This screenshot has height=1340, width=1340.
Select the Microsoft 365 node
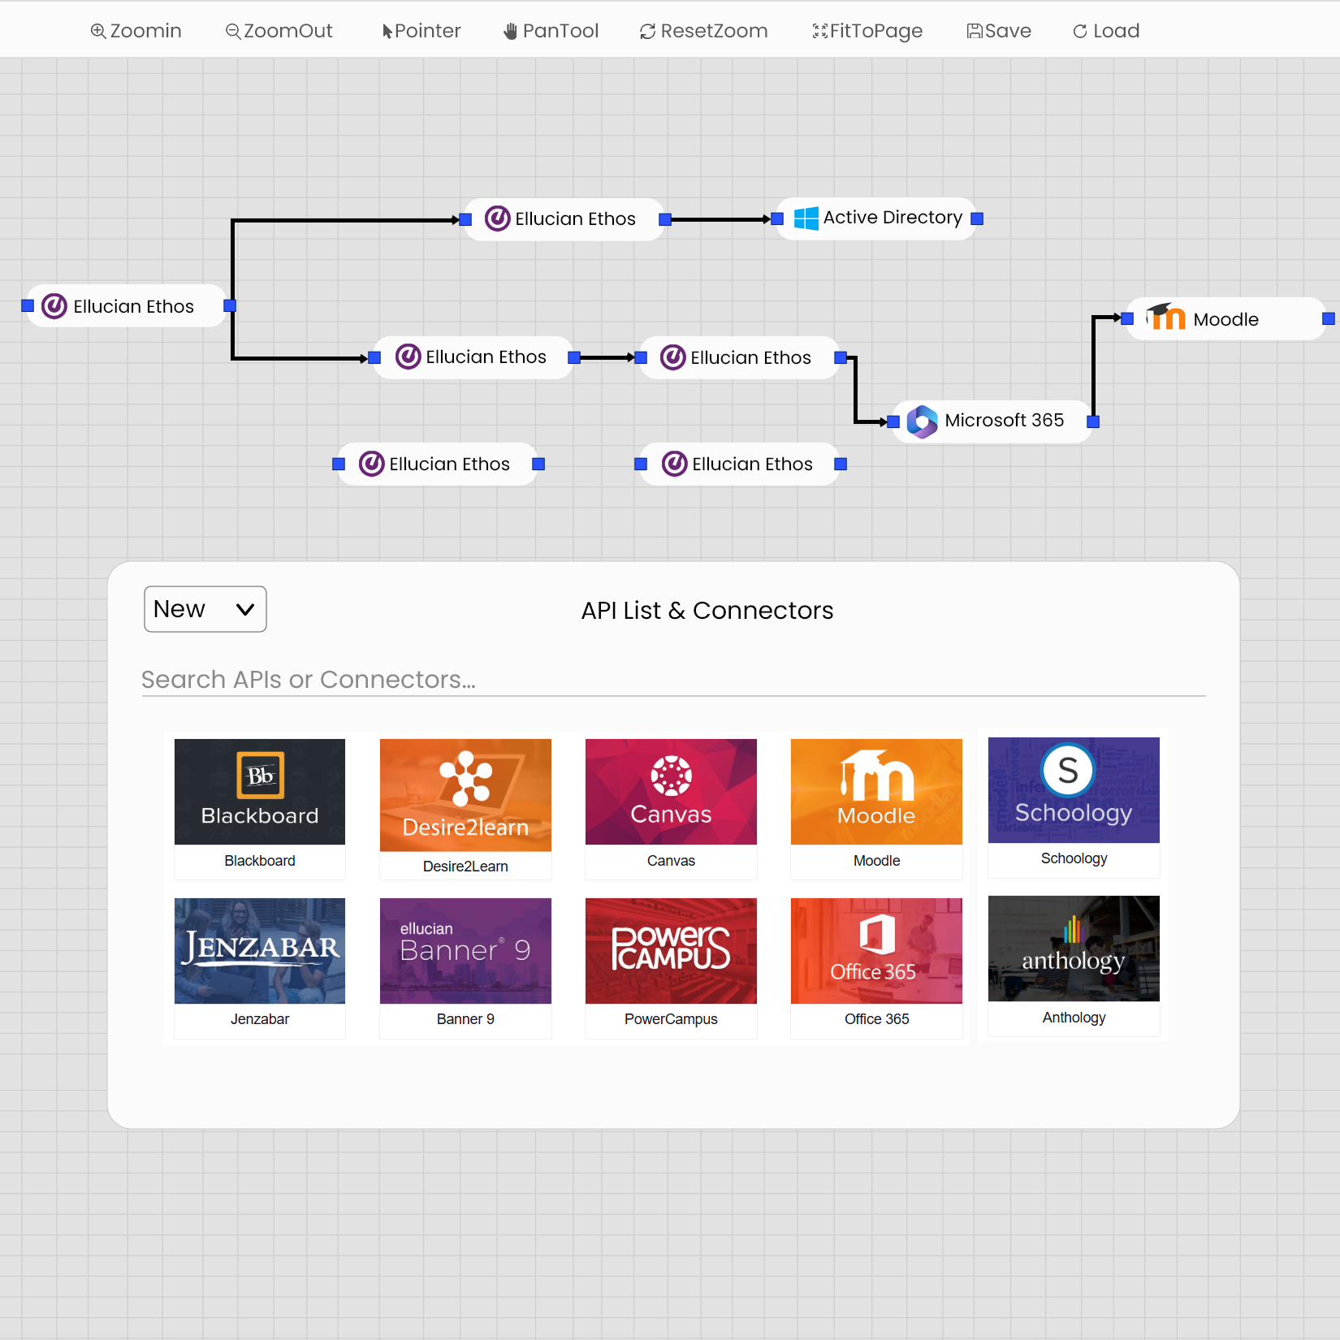[x=992, y=421]
